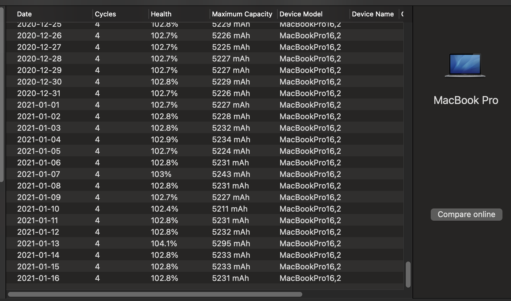511x301 pixels.
Task: Select the row dated 2021-01-06
Action: (205, 163)
